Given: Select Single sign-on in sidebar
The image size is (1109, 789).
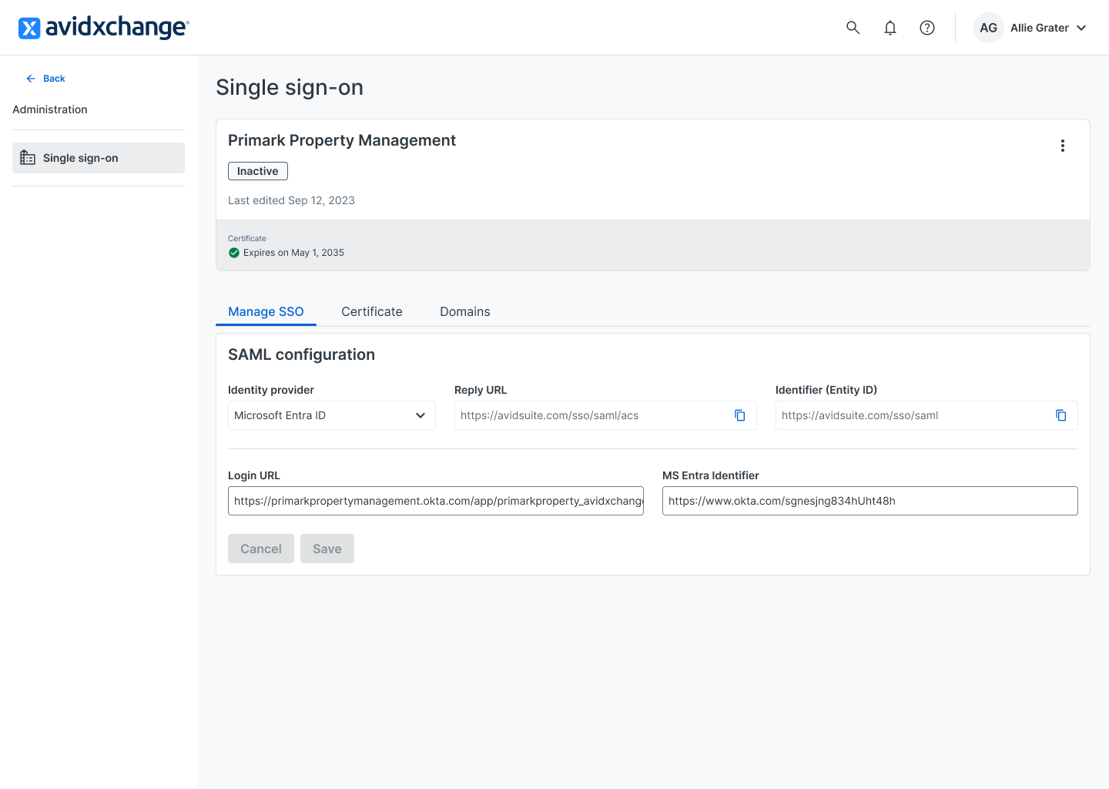Looking at the screenshot, I should pos(99,158).
